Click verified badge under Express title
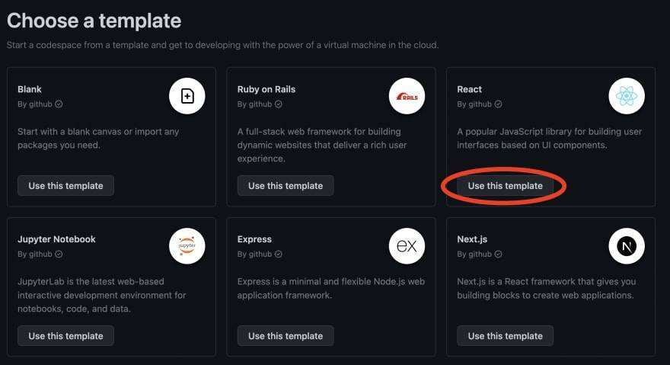The height and width of the screenshot is (365, 670). coord(279,255)
